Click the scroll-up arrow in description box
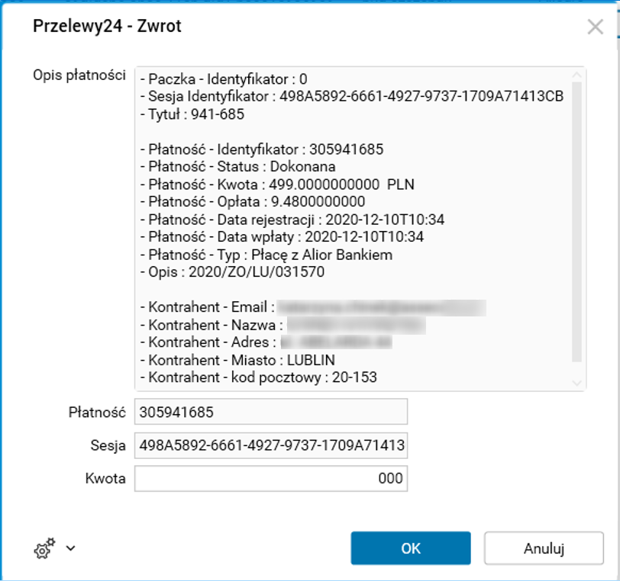This screenshot has width=620, height=581. [578, 74]
